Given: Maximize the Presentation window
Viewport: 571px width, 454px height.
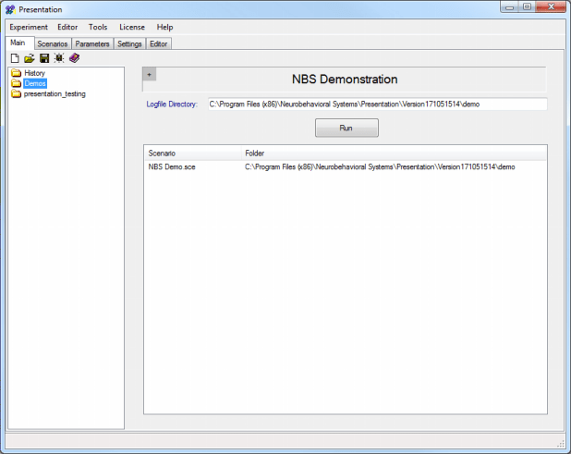Looking at the screenshot, I should (x=527, y=6).
